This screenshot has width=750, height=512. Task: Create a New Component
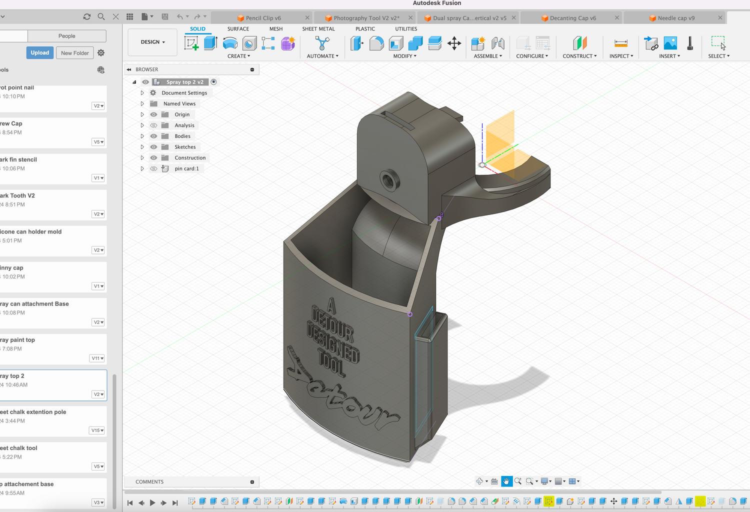(478, 43)
